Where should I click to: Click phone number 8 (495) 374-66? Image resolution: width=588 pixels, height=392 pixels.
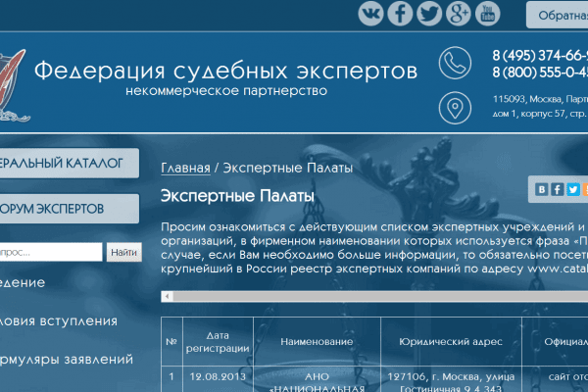point(540,56)
